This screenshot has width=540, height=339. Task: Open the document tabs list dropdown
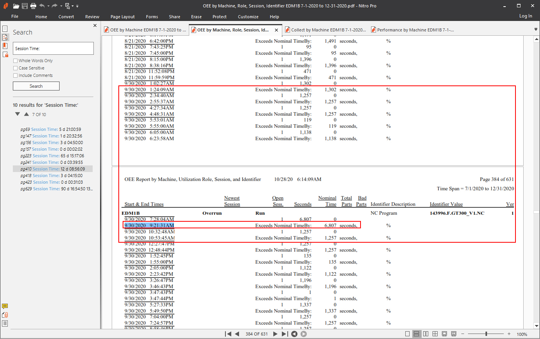coord(536,30)
